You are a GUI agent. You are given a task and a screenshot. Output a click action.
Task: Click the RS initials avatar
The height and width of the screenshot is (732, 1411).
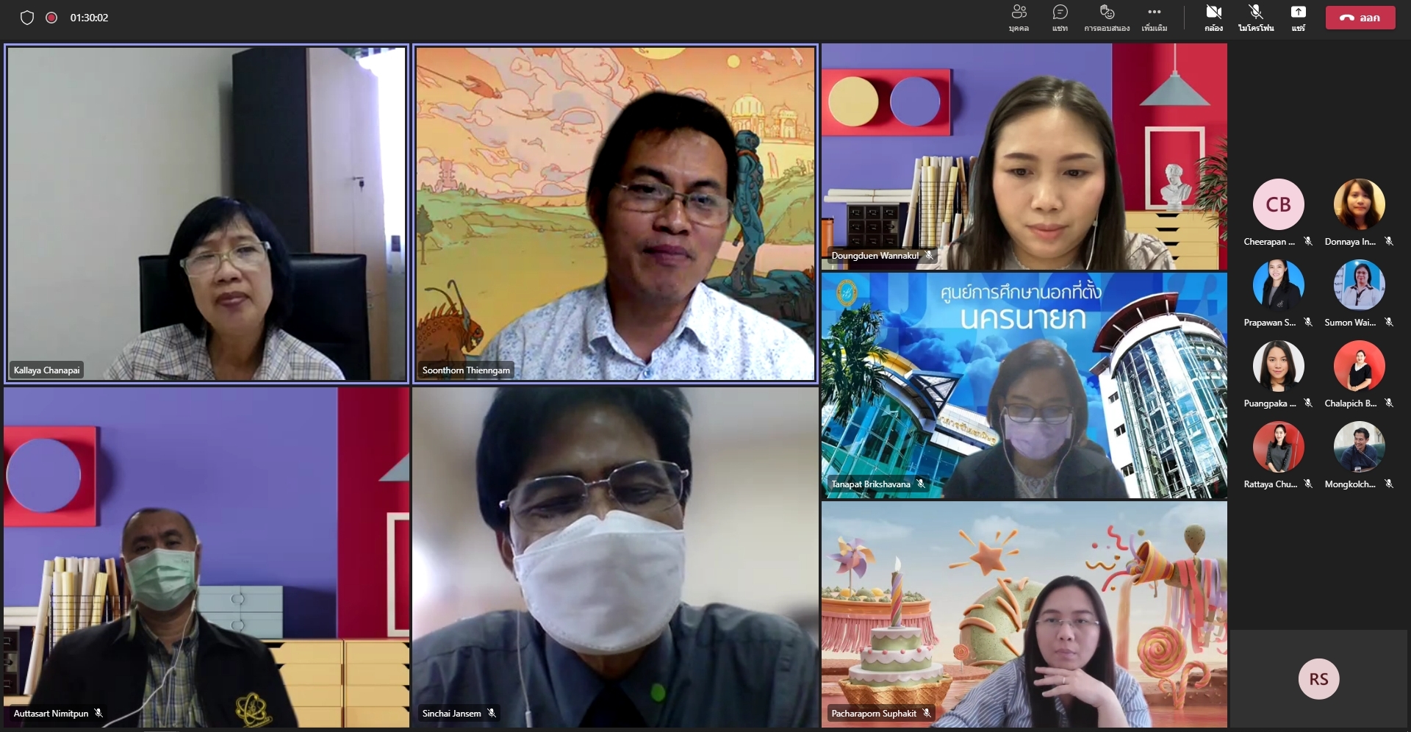coord(1318,679)
